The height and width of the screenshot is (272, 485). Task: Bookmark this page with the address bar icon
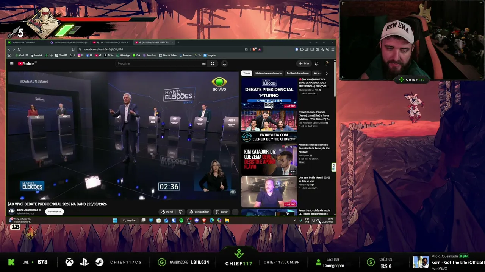[73, 49]
